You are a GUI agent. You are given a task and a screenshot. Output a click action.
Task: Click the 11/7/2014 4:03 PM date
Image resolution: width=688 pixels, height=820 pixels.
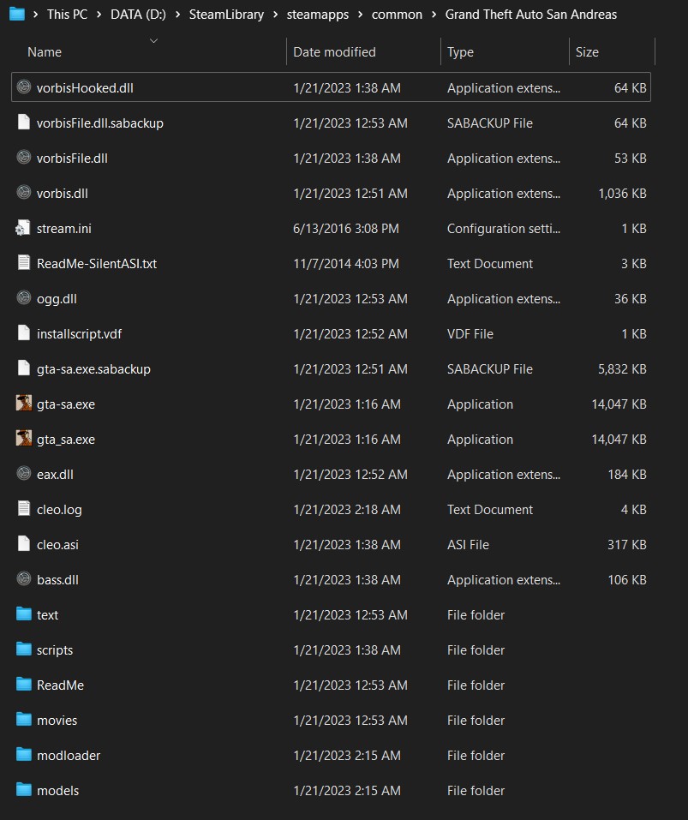tap(345, 264)
